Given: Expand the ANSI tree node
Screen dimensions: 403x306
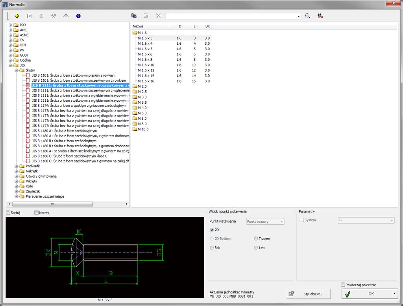Looking at the screenshot, I should point(10,30).
